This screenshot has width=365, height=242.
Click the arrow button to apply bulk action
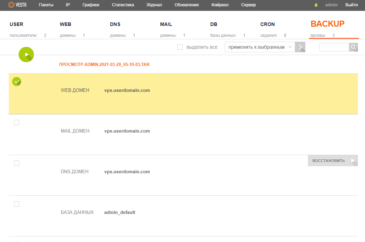point(300,47)
